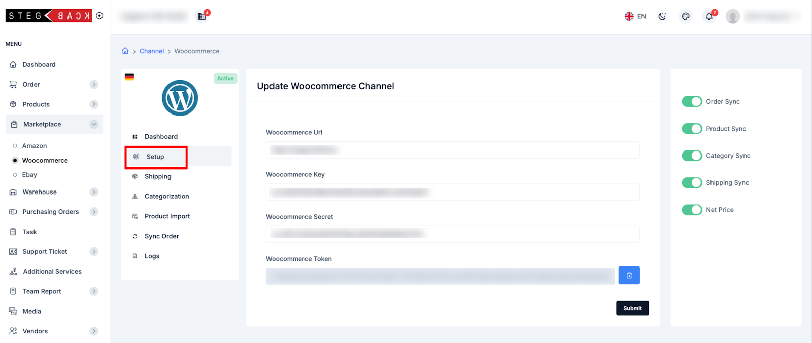
Task: Go to Channel breadcrumb link
Action: 152,51
